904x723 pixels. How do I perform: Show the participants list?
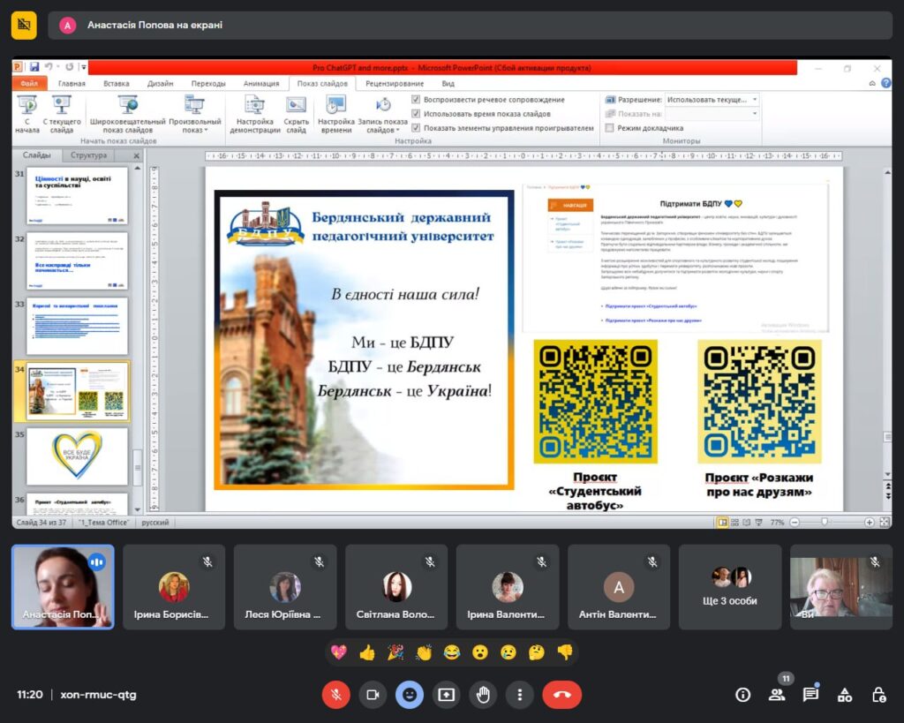point(777,695)
